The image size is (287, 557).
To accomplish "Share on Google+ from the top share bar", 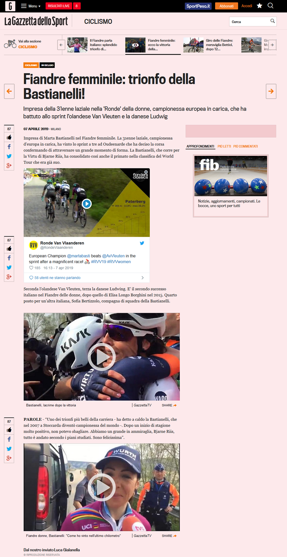I will (x=9, y=165).
